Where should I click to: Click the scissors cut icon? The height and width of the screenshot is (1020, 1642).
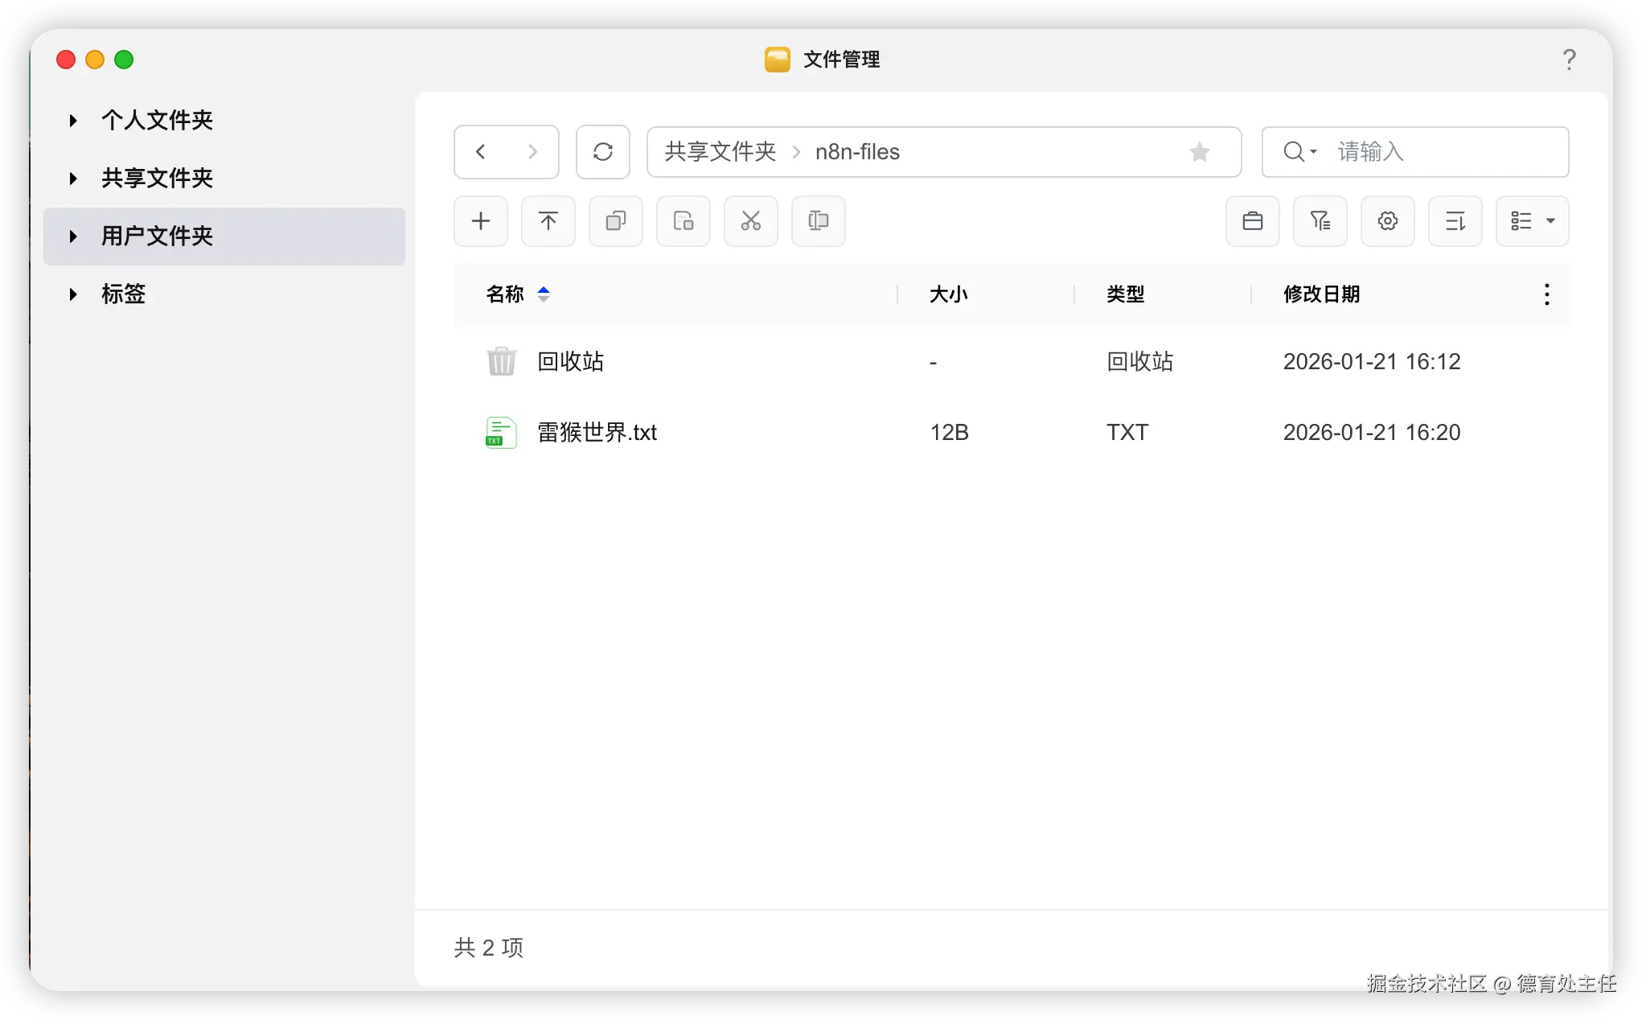coord(750,221)
